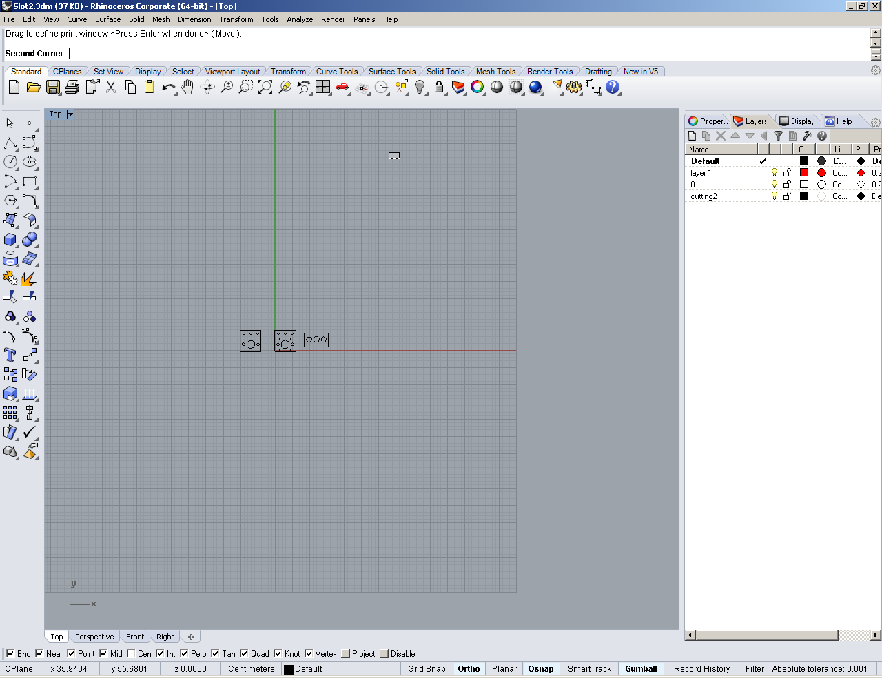
Task: Select the Rectangle tool in left toolbar
Action: tap(30, 182)
